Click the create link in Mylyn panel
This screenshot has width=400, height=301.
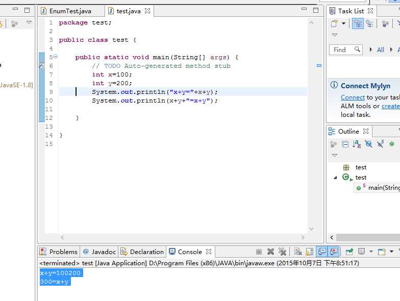[391, 106]
